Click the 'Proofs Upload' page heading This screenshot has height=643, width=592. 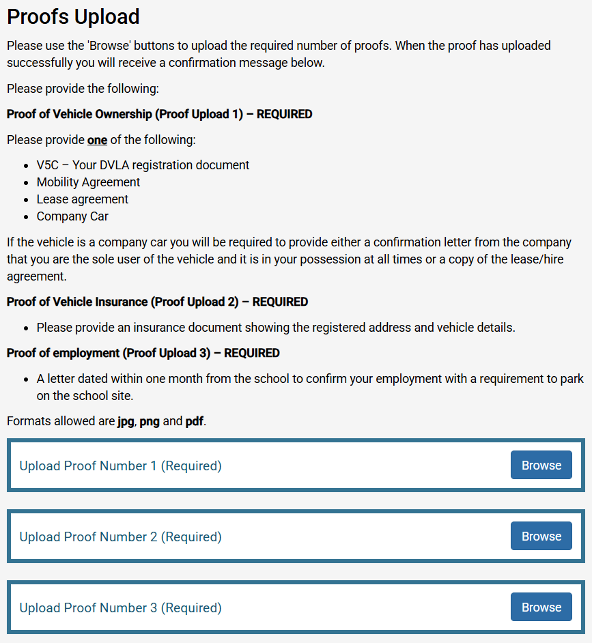click(73, 17)
